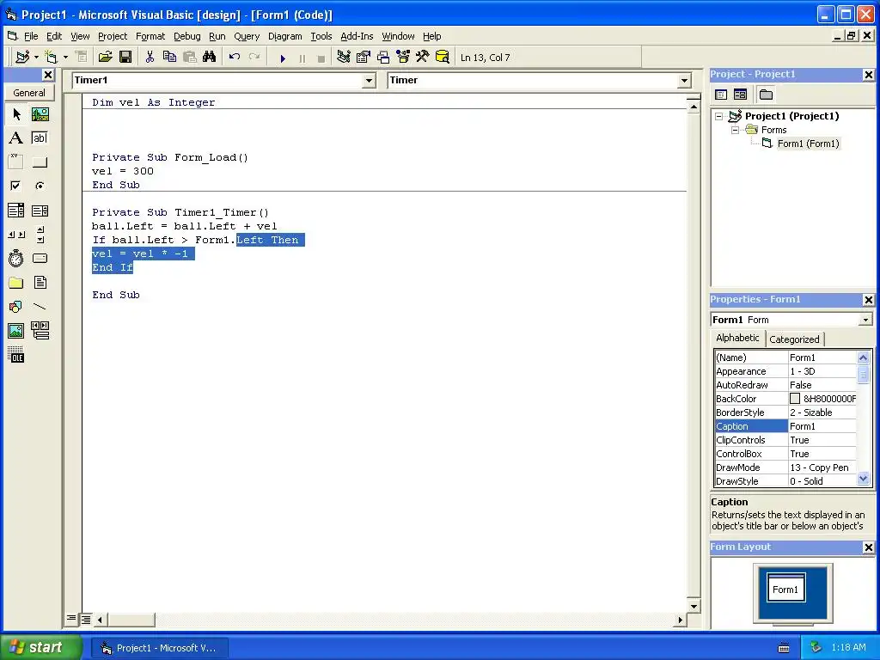
Task: Select the FileListBox control tool
Action: point(40,282)
